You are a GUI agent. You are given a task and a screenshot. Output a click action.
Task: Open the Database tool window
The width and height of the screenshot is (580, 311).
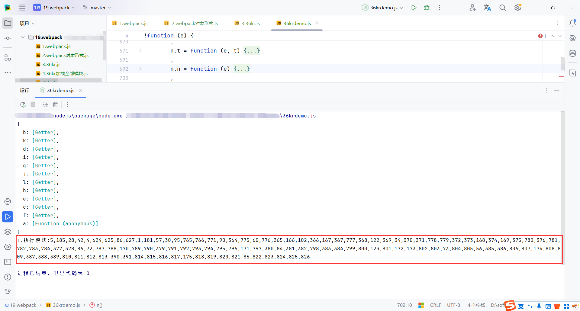coord(573,53)
